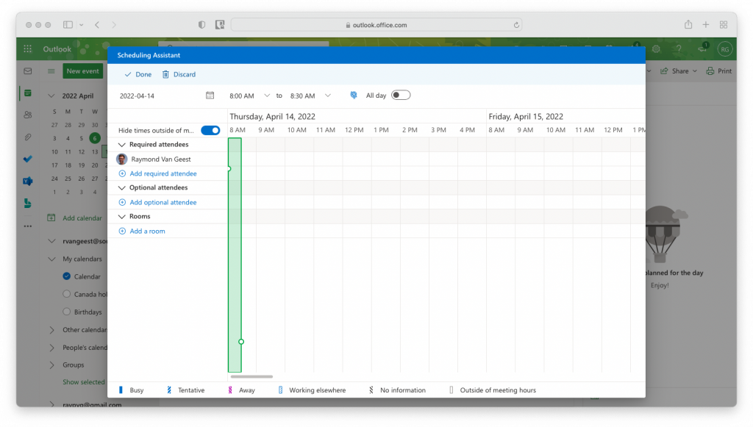Turn off Hide times outside meeting hours
753x427 pixels.
tap(210, 130)
